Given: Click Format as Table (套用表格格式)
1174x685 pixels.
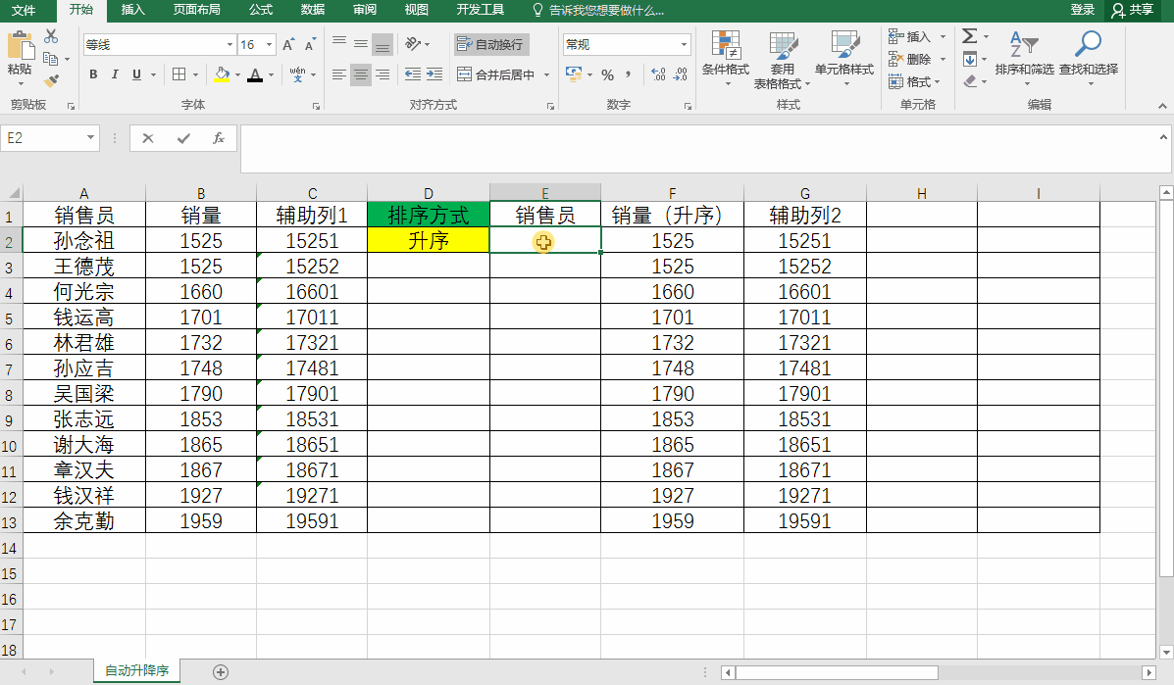Looking at the screenshot, I should tap(782, 60).
